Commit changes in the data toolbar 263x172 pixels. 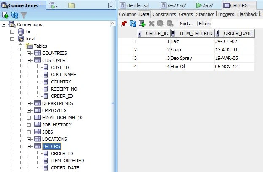point(160,24)
